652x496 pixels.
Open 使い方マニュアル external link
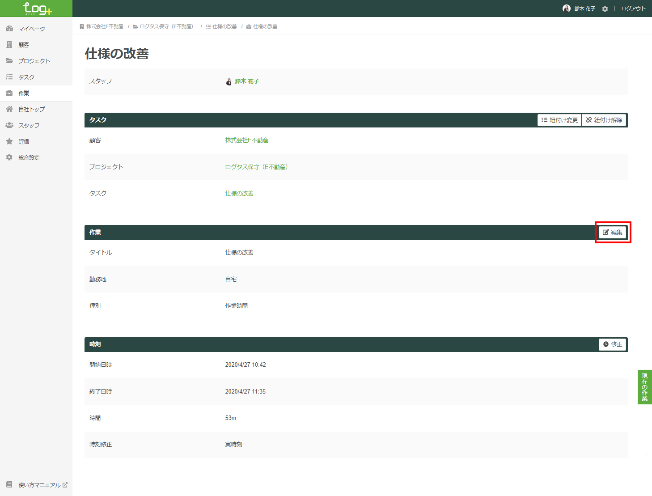pyautogui.click(x=39, y=485)
